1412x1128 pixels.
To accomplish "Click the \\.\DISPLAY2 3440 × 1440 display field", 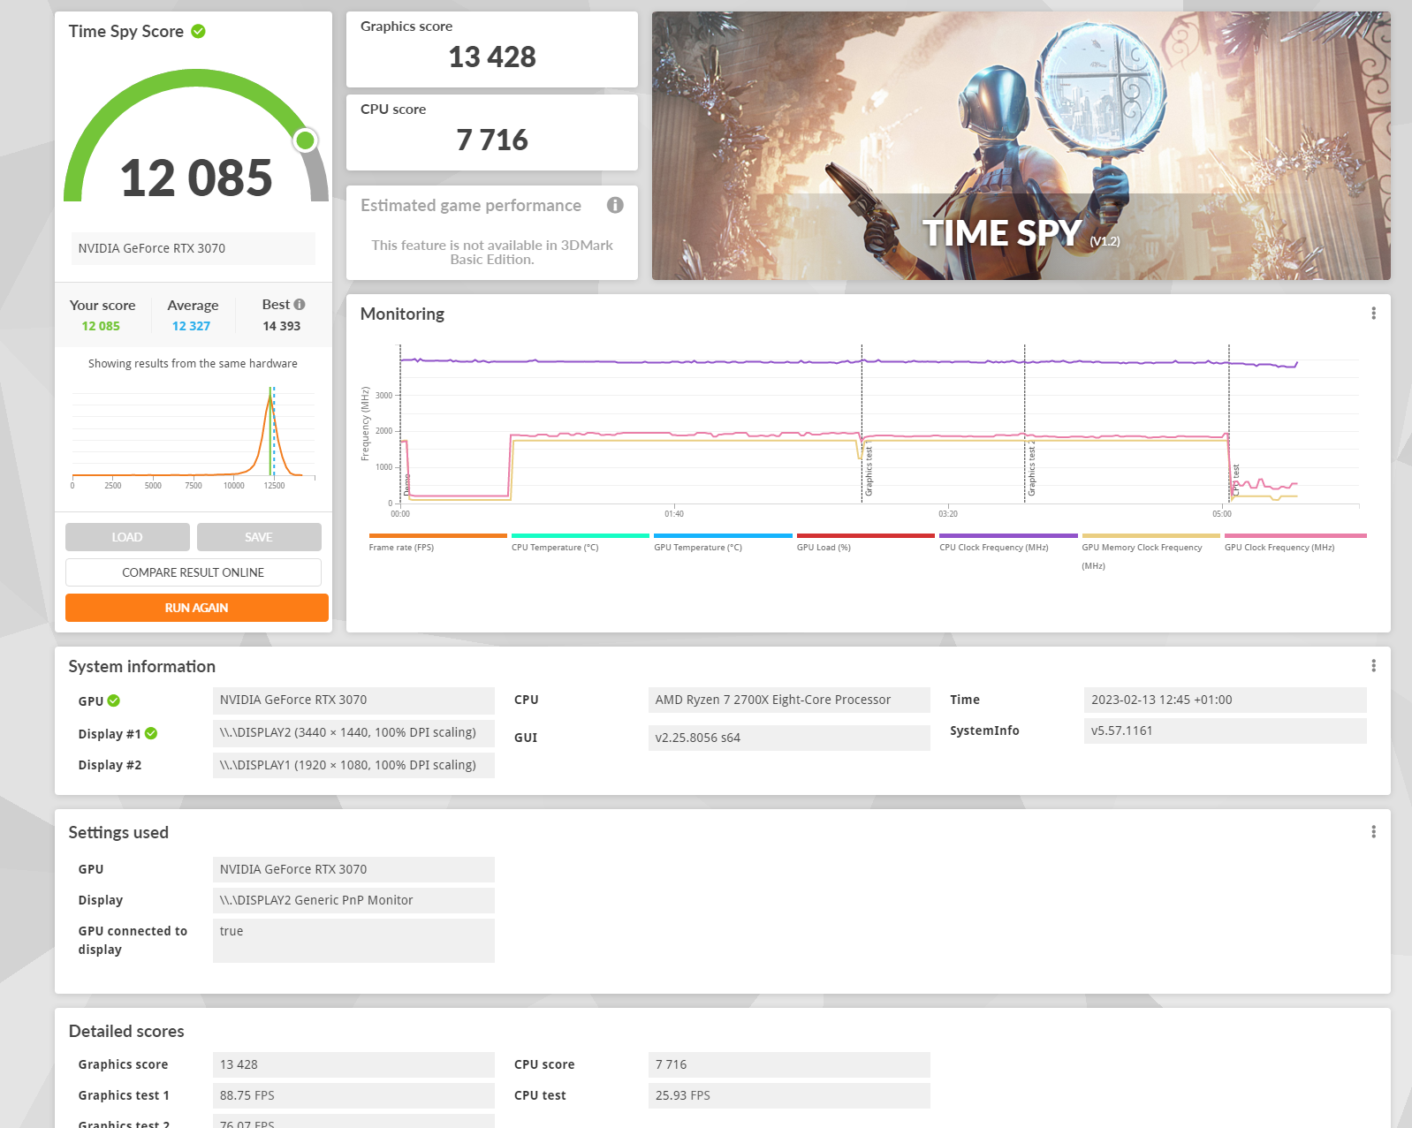I will [x=353, y=732].
